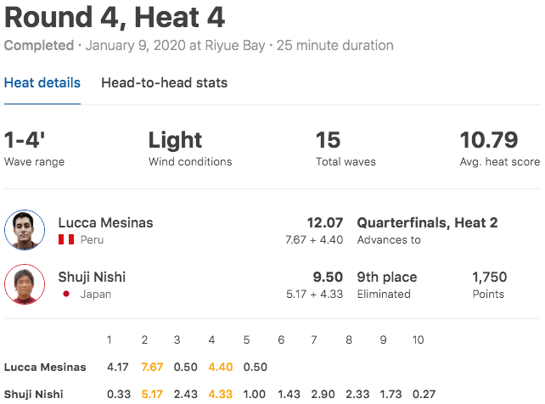
Task: Switch to the Head-to-head stats tab
Action: [x=164, y=83]
